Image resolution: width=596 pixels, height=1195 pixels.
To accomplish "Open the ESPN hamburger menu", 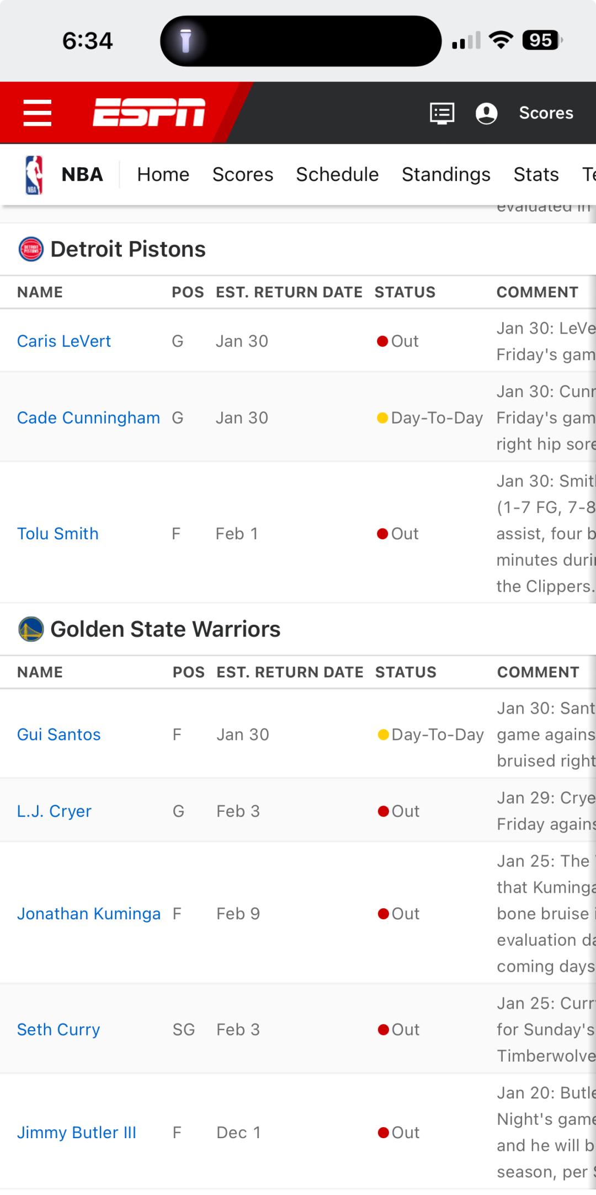I will click(38, 113).
